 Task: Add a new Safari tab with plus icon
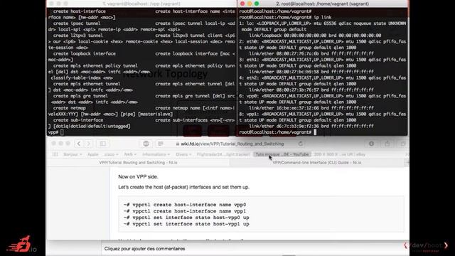coord(407,163)
